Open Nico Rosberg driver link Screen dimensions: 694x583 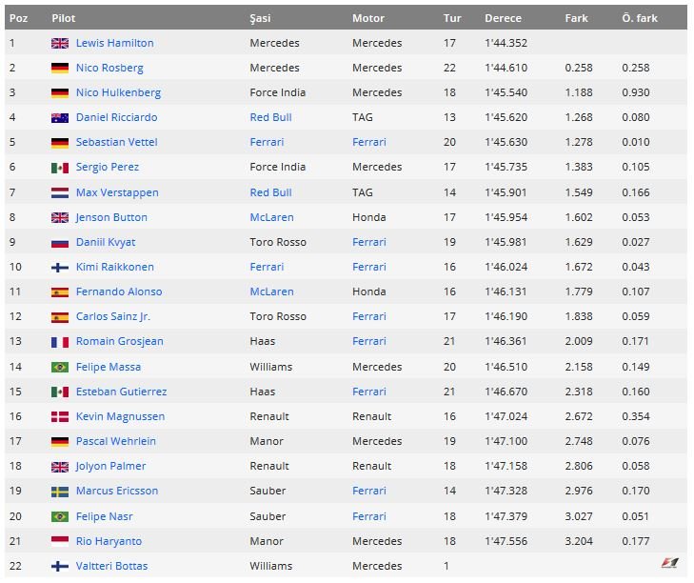(x=109, y=68)
